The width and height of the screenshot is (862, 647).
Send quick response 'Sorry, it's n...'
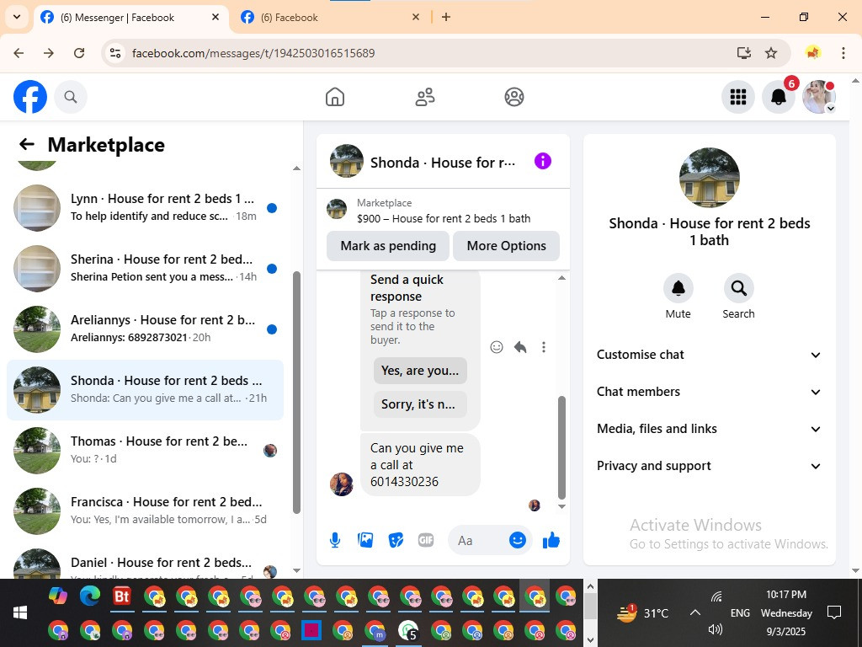click(420, 404)
